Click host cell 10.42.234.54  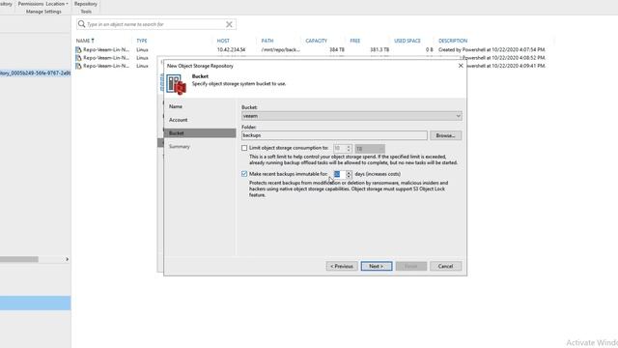(231, 49)
